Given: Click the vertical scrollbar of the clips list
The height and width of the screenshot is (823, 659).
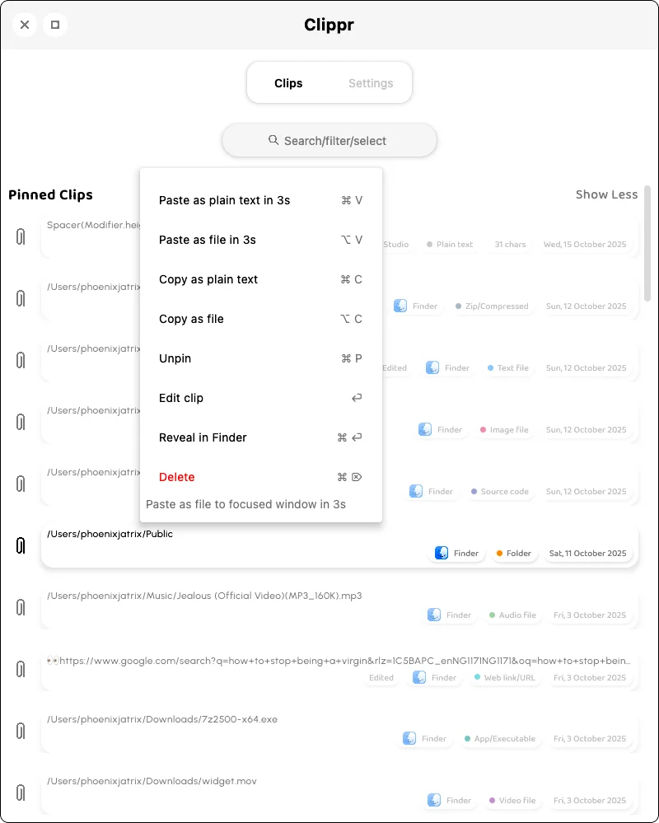Looking at the screenshot, I should coord(647,244).
